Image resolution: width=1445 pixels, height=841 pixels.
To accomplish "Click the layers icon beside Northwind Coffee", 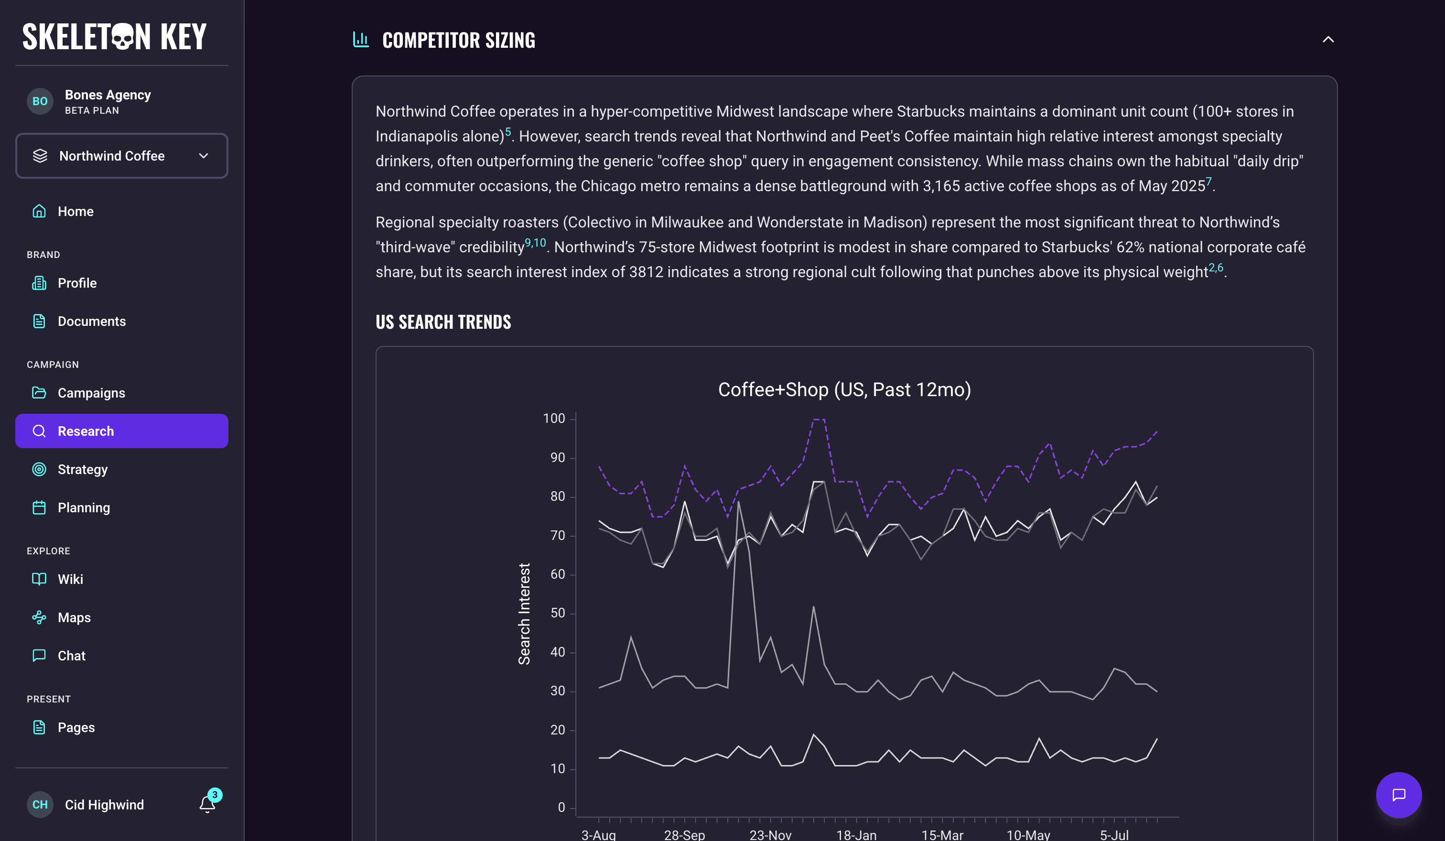I will click(x=40, y=156).
